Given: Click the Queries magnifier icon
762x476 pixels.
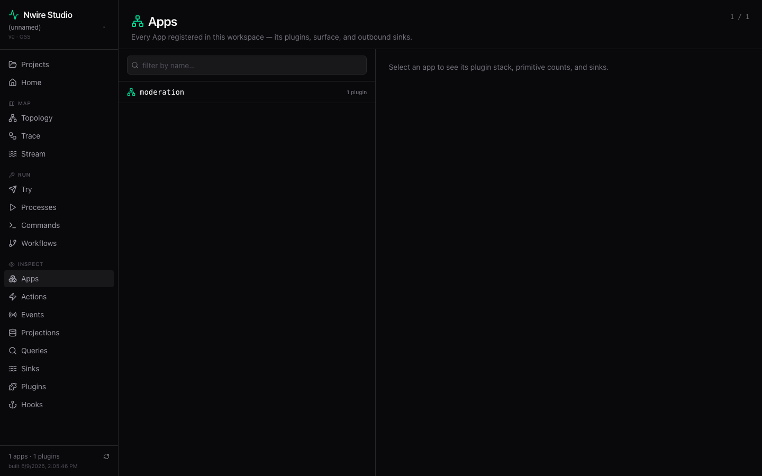Looking at the screenshot, I should 13,351.
